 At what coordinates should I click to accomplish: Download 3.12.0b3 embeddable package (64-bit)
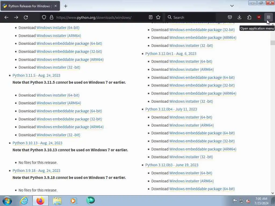202,189
